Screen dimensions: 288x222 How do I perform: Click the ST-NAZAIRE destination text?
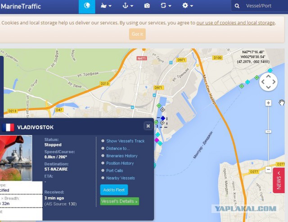56,169
